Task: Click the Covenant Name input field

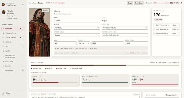Action: click(x=125, y=35)
